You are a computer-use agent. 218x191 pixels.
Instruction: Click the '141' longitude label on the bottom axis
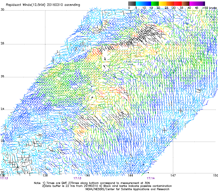87,175
